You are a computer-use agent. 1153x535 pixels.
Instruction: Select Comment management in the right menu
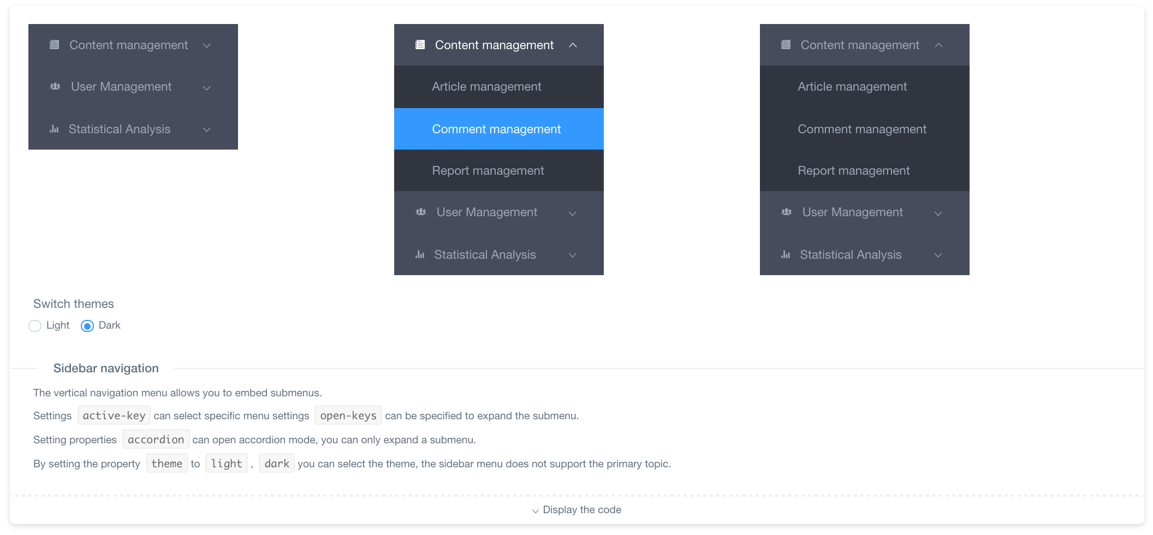click(x=862, y=129)
